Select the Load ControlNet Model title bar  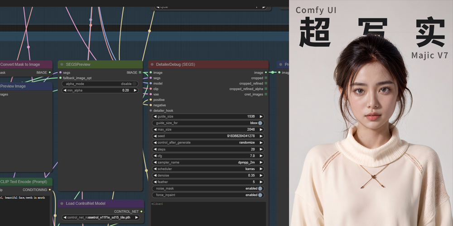point(101,203)
